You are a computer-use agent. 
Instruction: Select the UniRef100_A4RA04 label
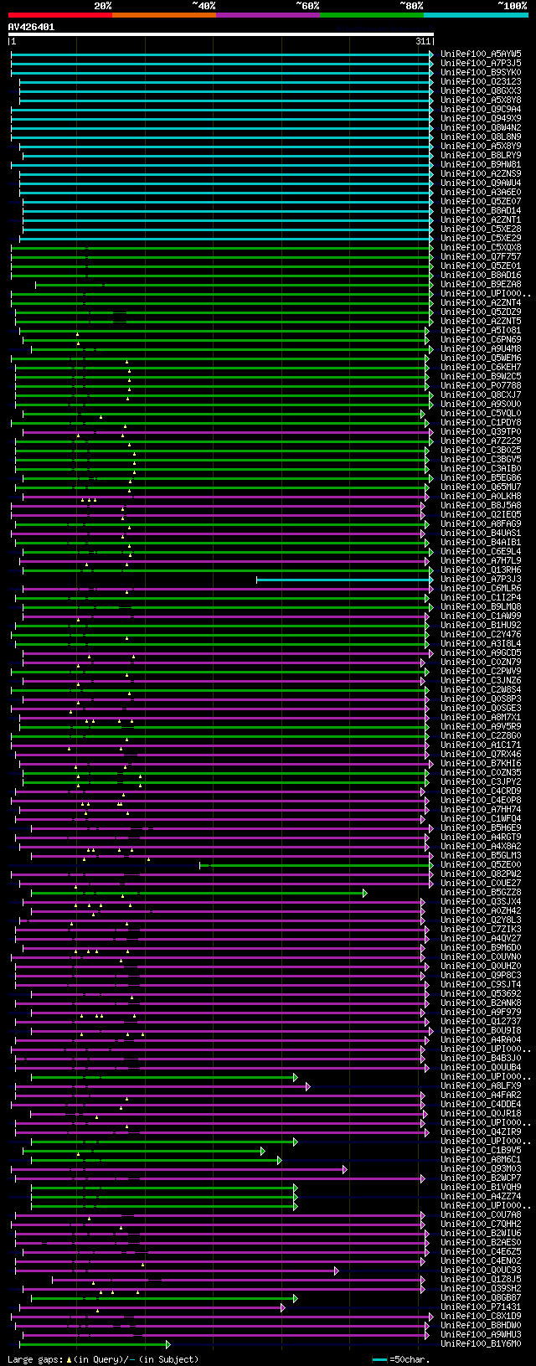(x=481, y=1039)
